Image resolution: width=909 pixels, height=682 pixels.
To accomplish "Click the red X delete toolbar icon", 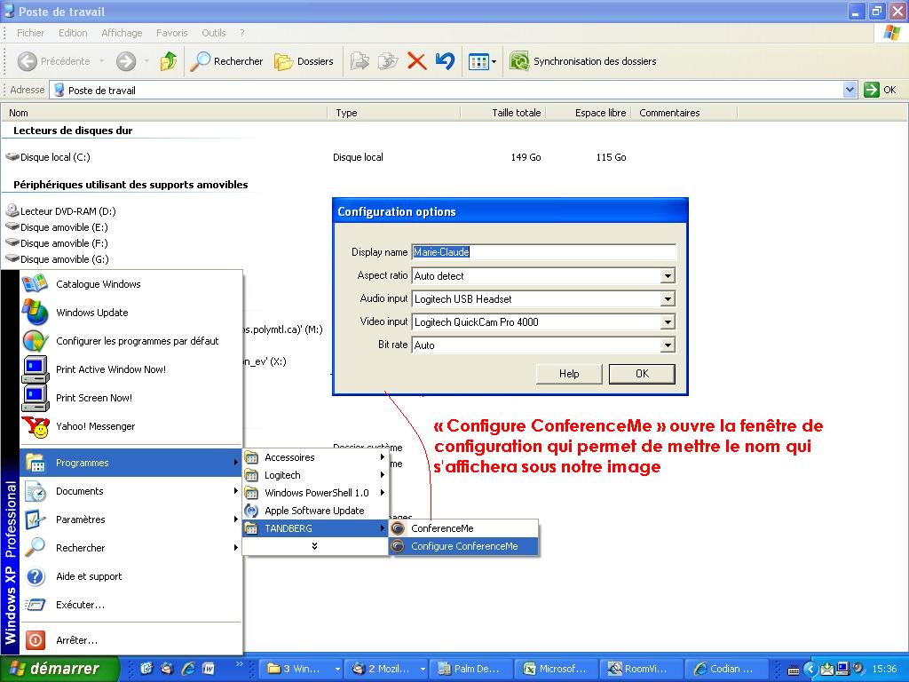I will [416, 61].
